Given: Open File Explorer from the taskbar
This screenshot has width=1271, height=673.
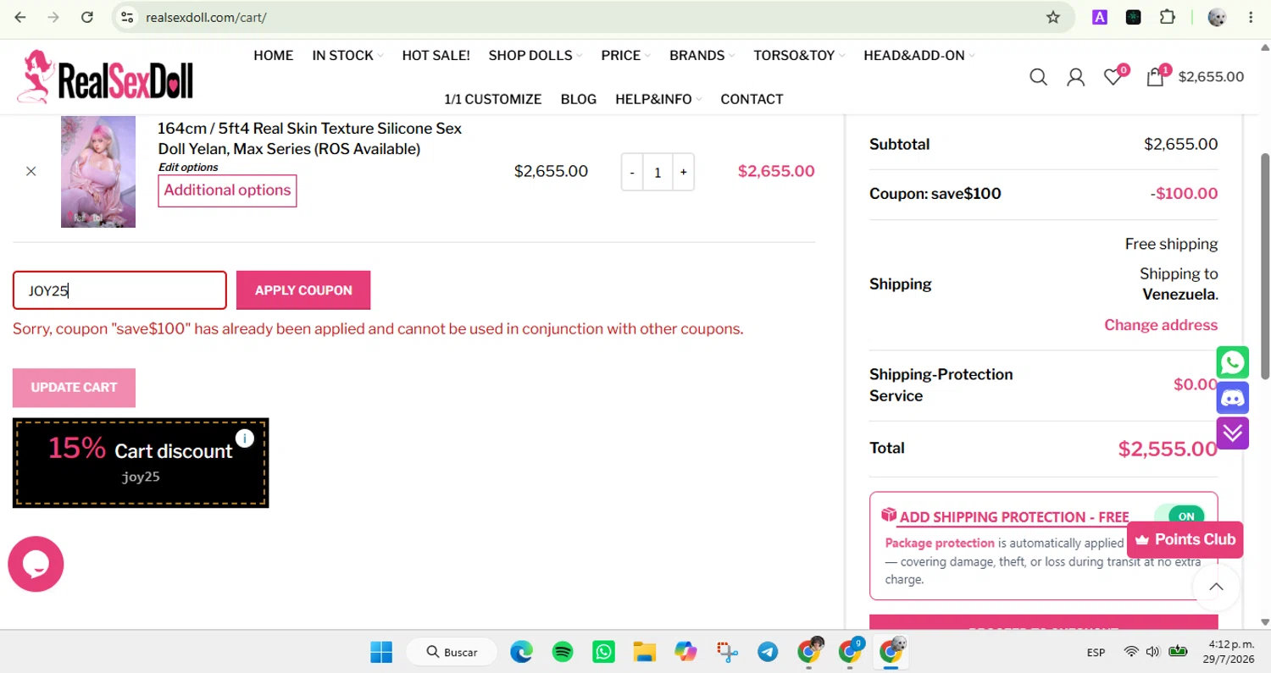Looking at the screenshot, I should [645, 652].
